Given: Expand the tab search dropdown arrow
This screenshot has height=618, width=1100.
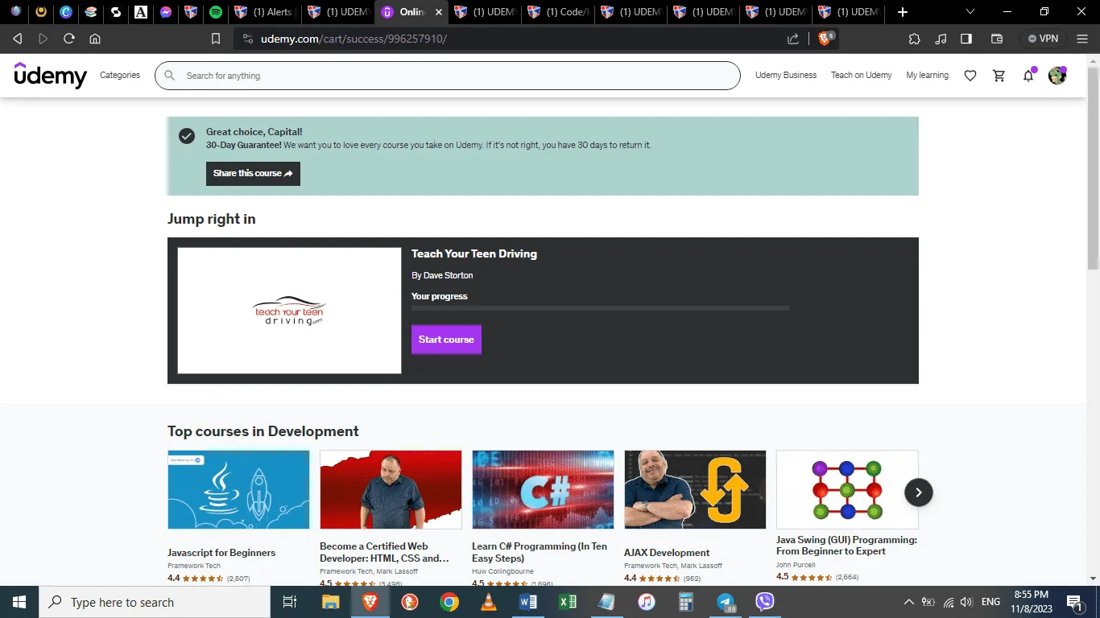Looking at the screenshot, I should point(970,12).
